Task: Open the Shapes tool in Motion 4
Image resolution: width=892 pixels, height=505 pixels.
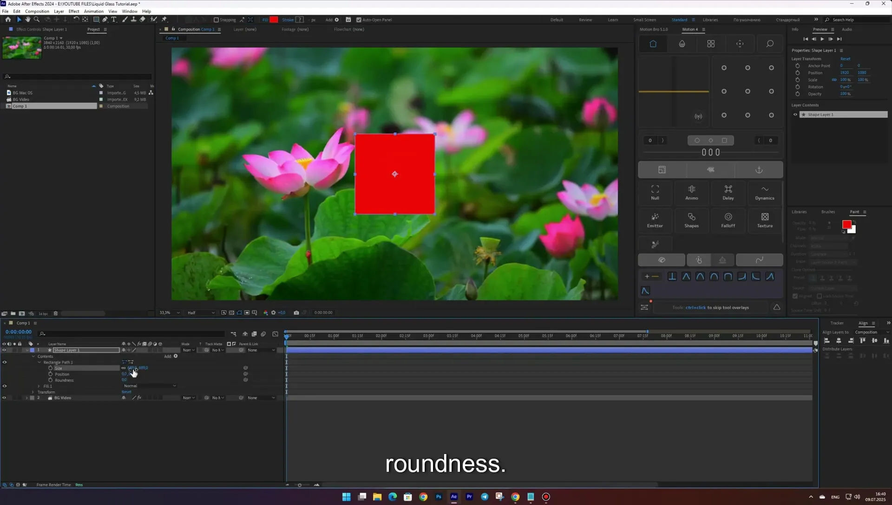Action: pyautogui.click(x=691, y=220)
